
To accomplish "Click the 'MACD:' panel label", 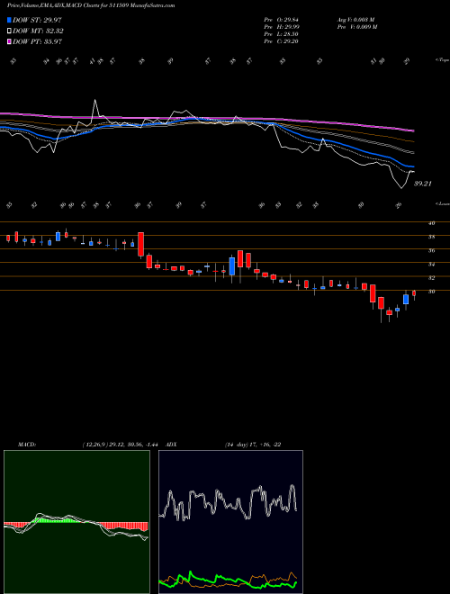I will click(27, 445).
